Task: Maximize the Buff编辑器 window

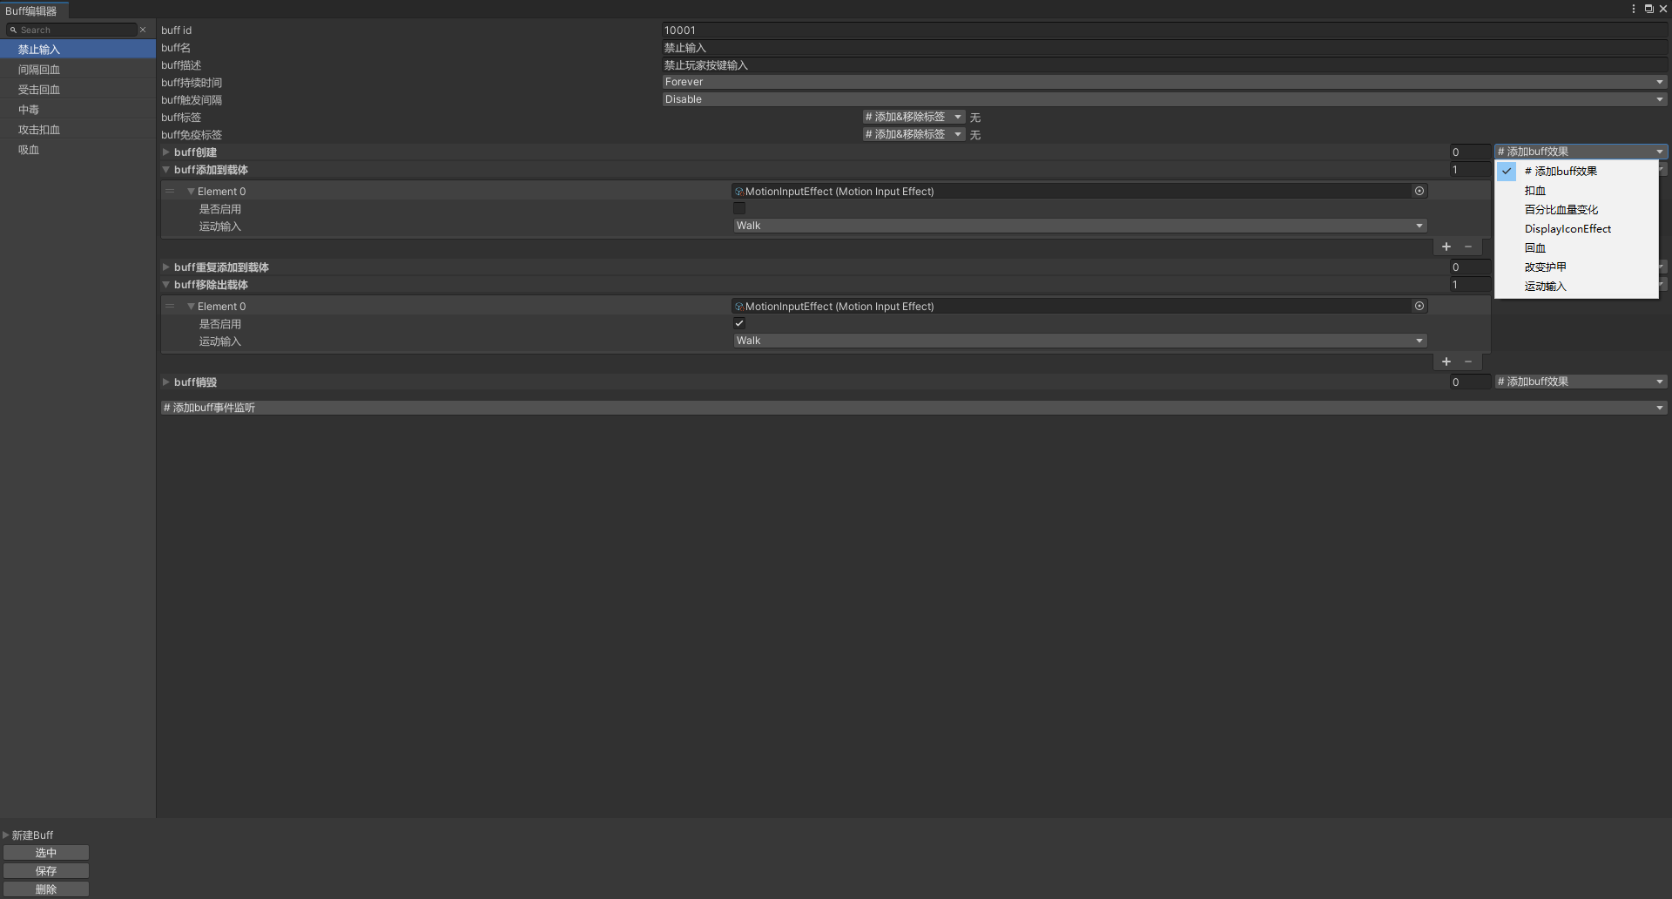Action: [x=1648, y=9]
